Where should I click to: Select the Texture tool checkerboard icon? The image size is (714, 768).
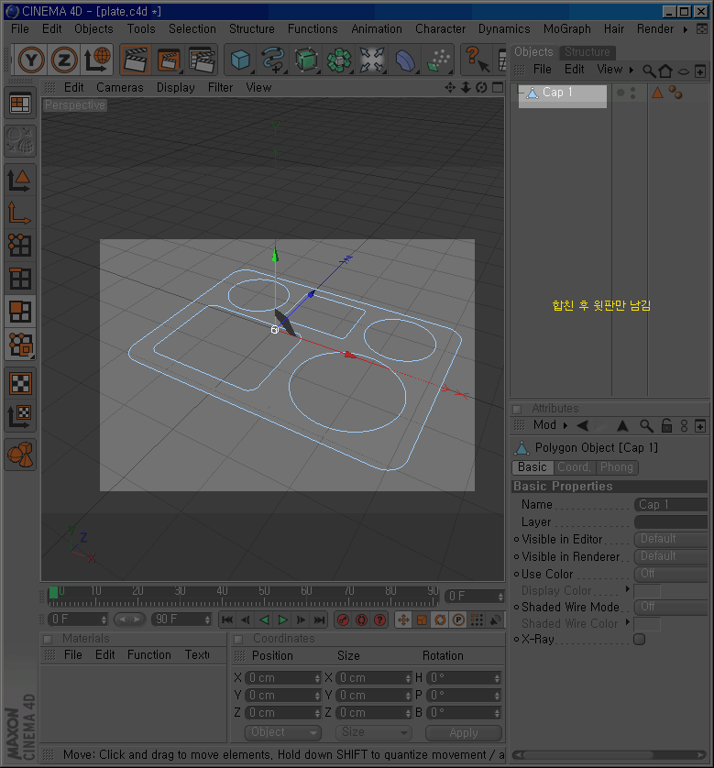(x=20, y=383)
